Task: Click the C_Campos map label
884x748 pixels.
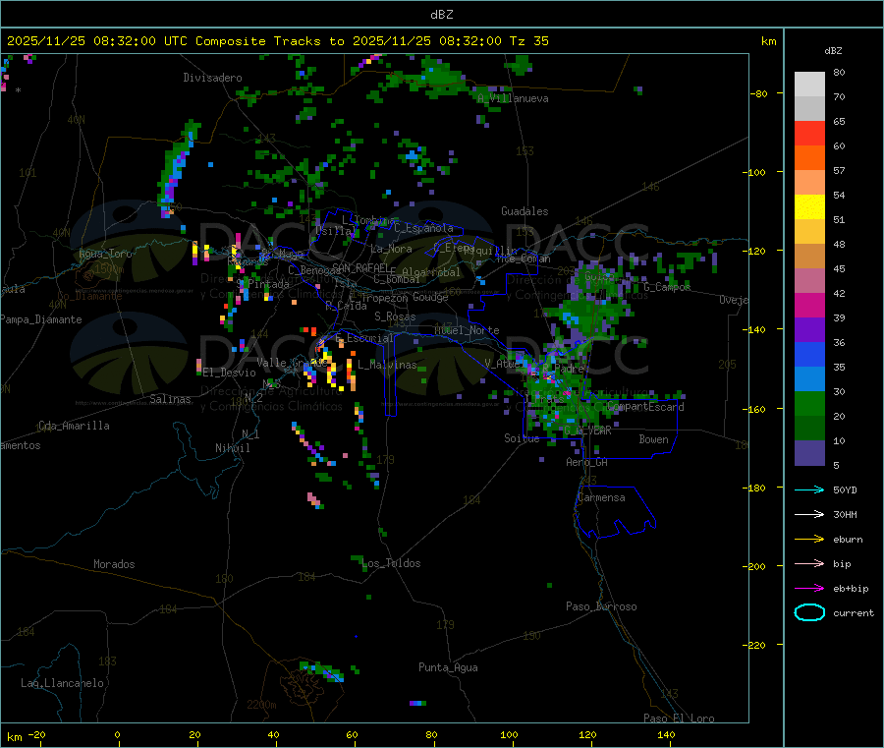Action: coord(667,287)
